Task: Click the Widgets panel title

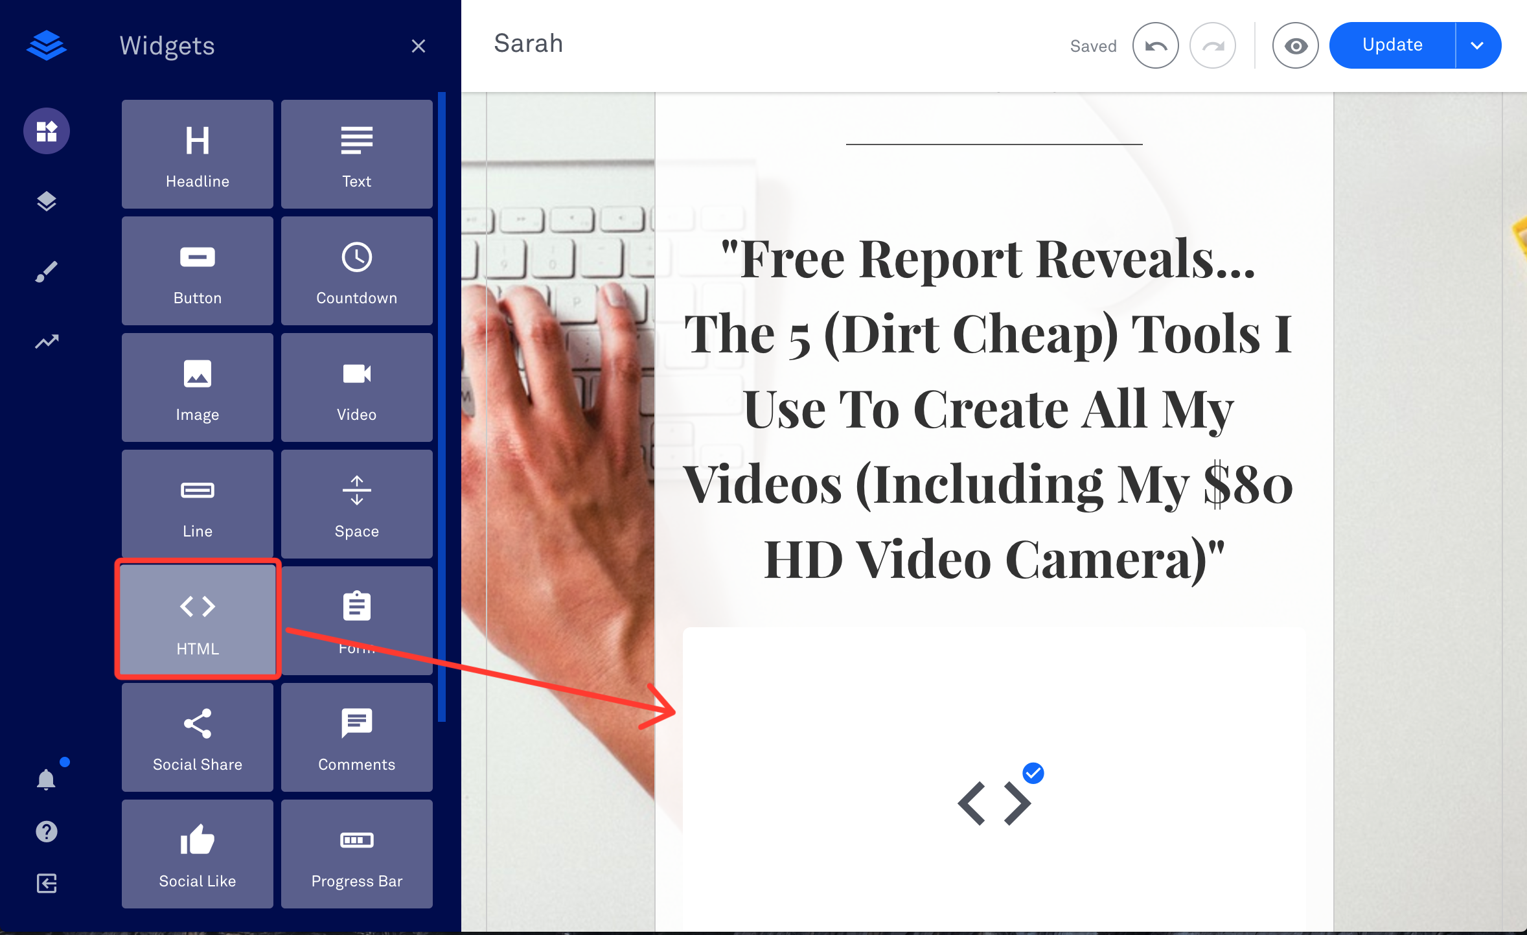Action: [x=167, y=46]
